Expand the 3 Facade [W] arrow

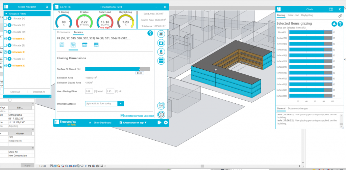(x=9, y=32)
